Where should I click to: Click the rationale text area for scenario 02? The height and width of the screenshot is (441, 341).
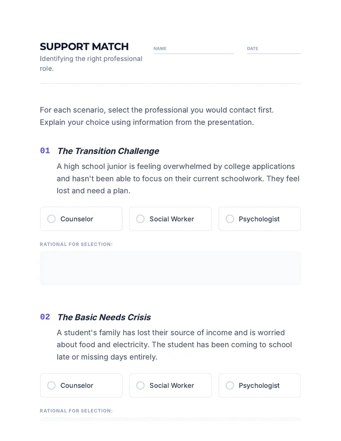click(170, 419)
